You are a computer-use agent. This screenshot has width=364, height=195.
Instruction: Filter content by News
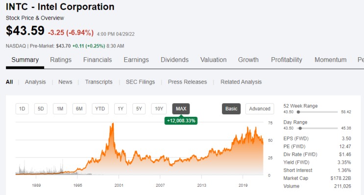pyautogui.click(x=65, y=82)
